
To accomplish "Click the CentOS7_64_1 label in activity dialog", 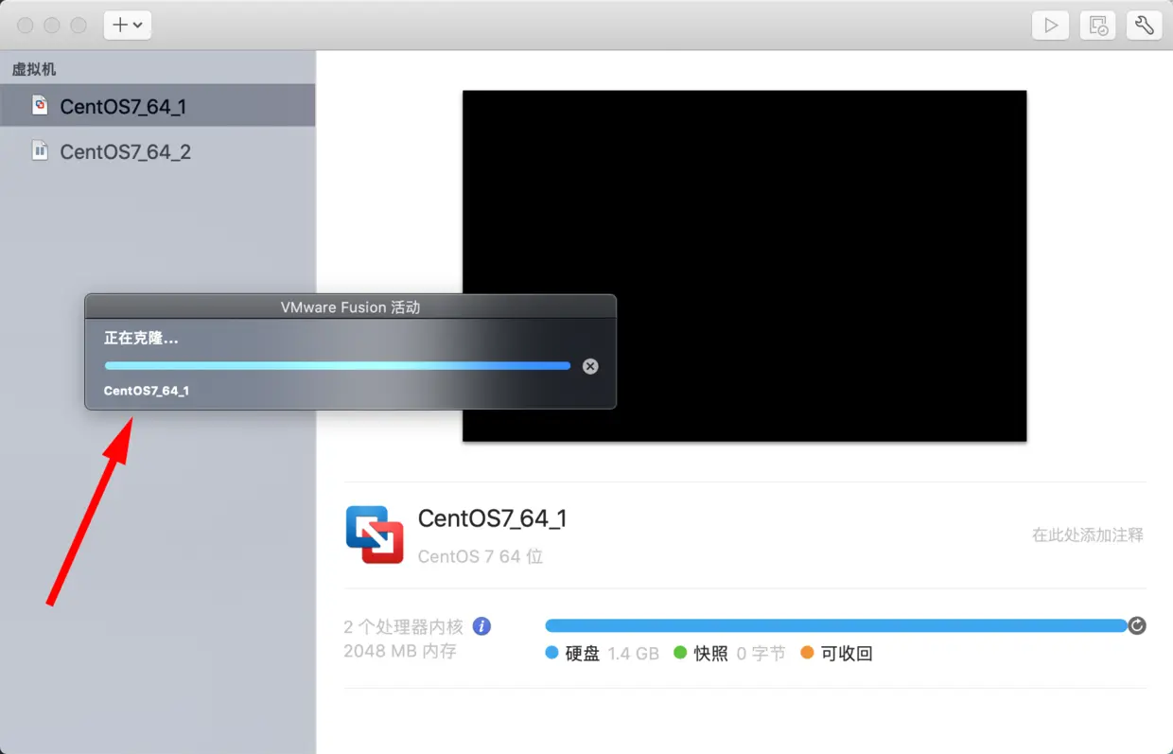I will click(x=147, y=391).
